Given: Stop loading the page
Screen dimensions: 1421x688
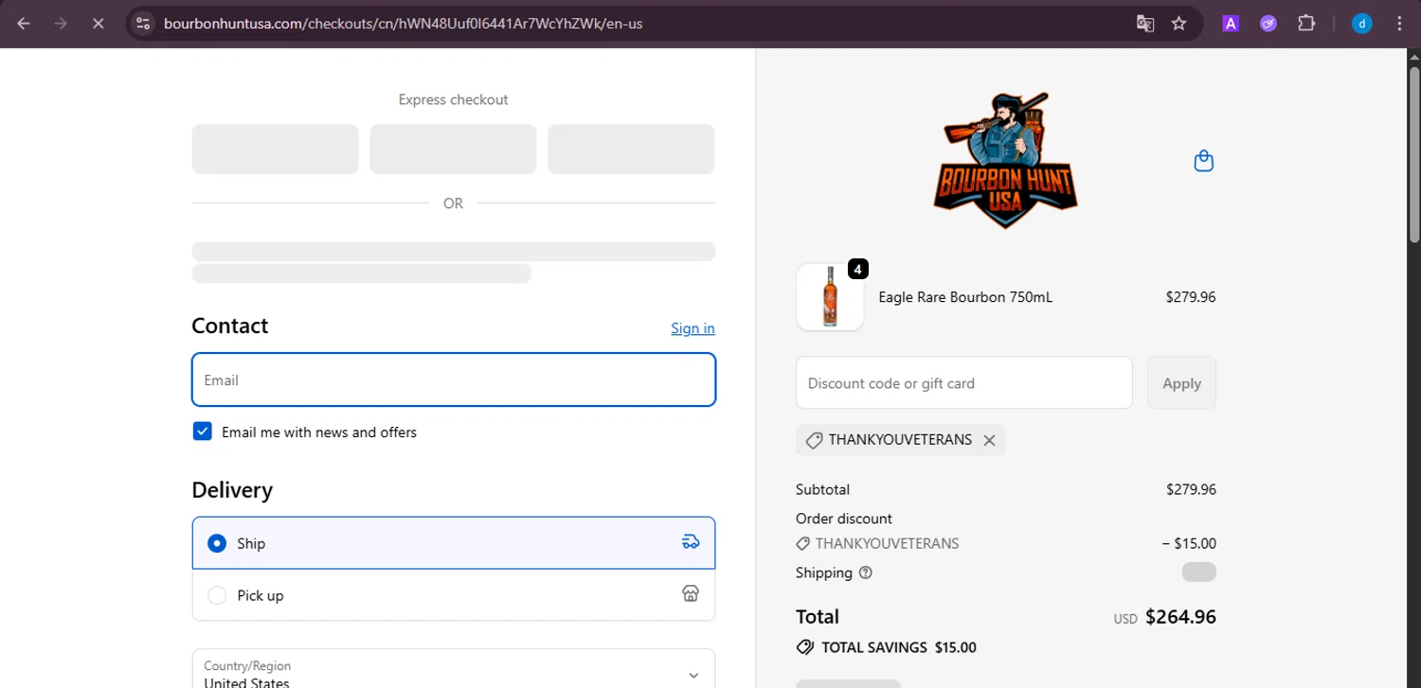Looking at the screenshot, I should pos(98,24).
